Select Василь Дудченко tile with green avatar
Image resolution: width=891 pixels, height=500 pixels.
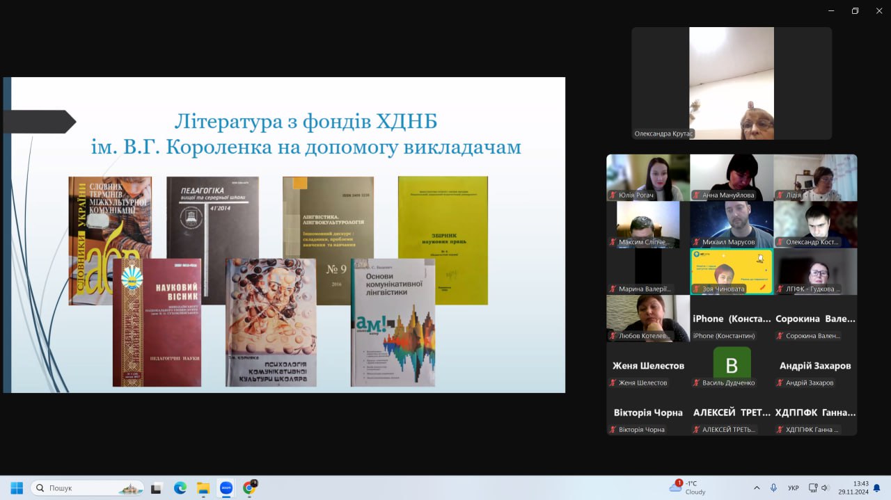pyautogui.click(x=732, y=366)
